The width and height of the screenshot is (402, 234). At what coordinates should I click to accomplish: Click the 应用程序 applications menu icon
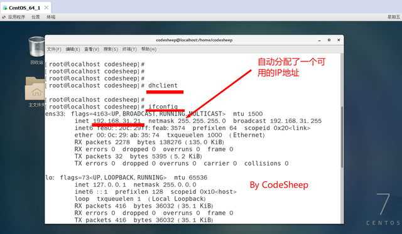[4, 17]
